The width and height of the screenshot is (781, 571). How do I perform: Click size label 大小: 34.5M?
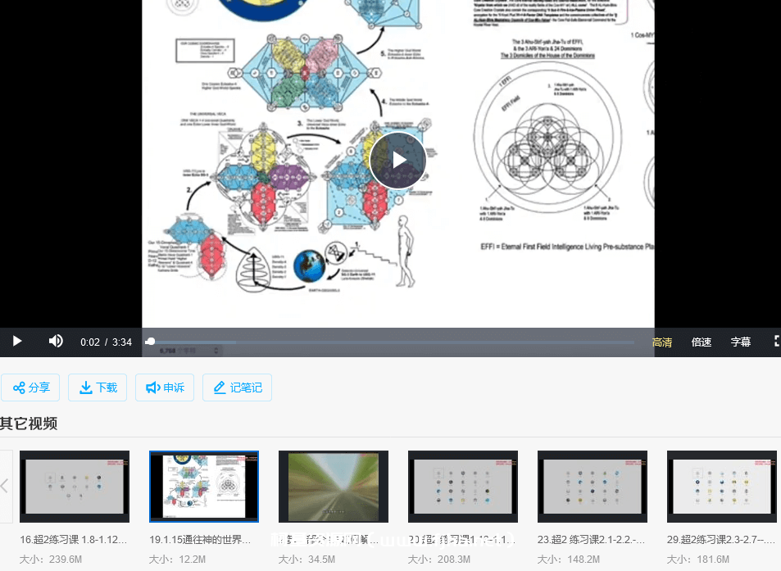pos(306,560)
